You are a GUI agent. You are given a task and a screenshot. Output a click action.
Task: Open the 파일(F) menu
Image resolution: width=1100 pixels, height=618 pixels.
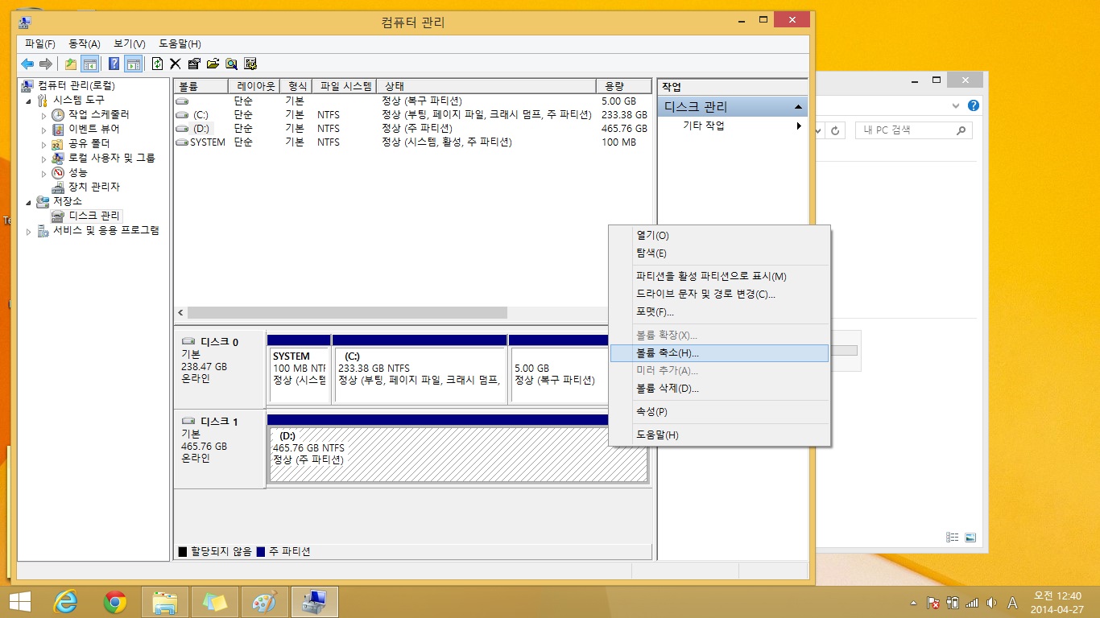coord(39,43)
